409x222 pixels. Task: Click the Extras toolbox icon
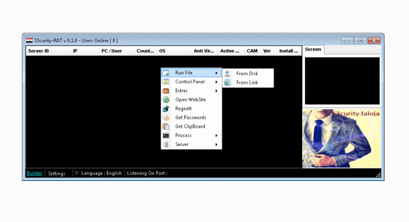166,91
